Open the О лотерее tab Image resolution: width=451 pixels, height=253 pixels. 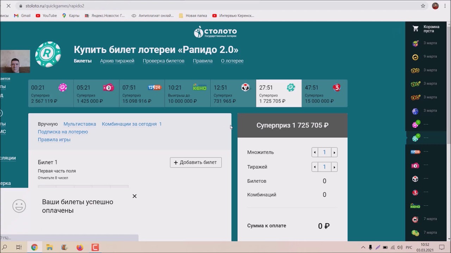[x=232, y=61]
